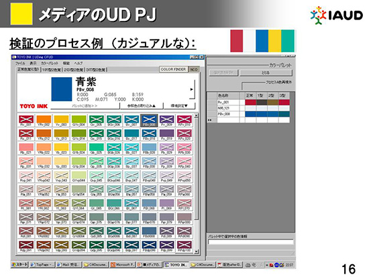This screenshot has height=277, width=369.
Task: Click the right-arrow expander beside color info
Action: [x=192, y=89]
